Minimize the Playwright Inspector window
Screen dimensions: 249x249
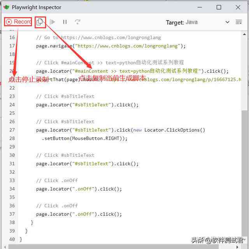(x=200, y=7)
